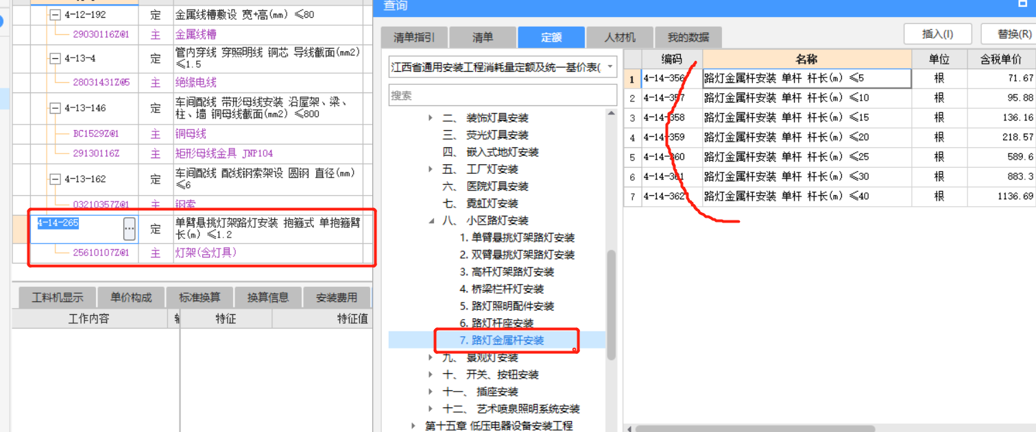Select quota row 4-14-360 杆长≤25

pyautogui.click(x=830, y=157)
